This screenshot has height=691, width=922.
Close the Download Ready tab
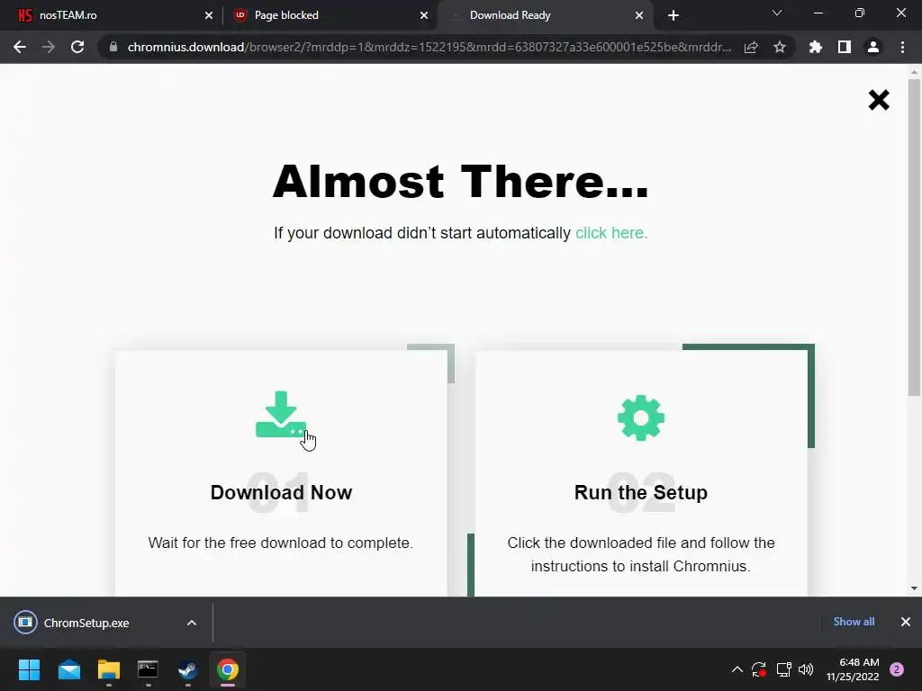[639, 15]
